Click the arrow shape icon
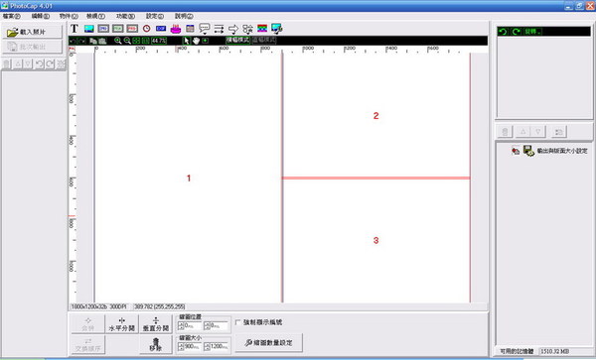This screenshot has width=596, height=360. coord(233,29)
